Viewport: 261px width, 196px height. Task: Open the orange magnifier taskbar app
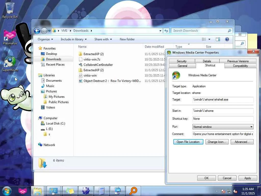(x=133, y=191)
